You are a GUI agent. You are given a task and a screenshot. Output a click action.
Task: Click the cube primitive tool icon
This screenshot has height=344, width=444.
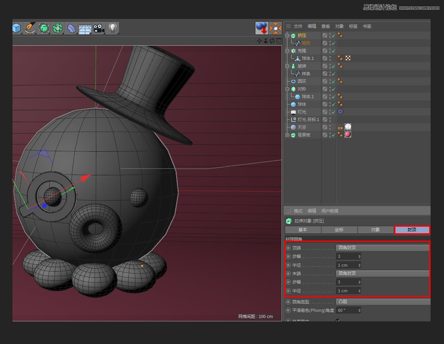(17, 28)
